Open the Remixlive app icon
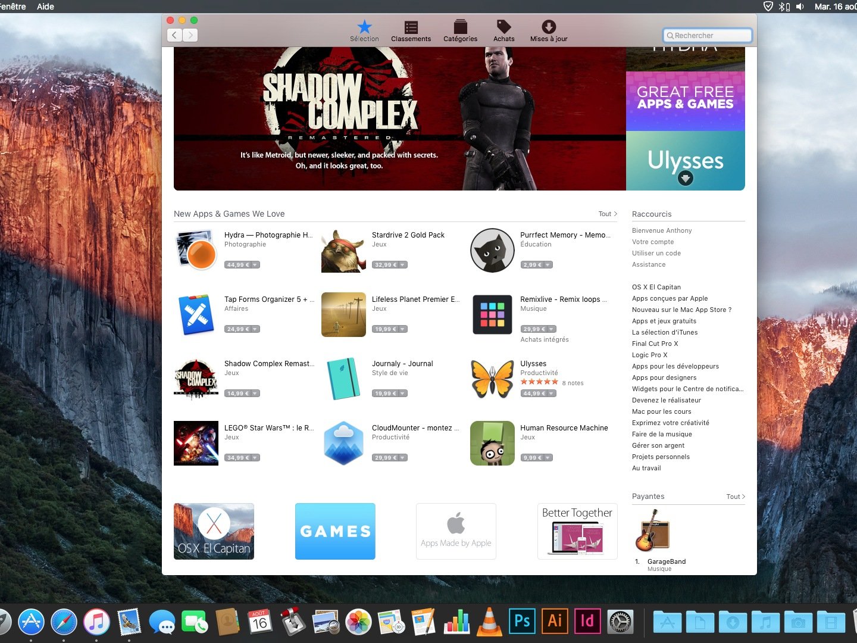Image resolution: width=857 pixels, height=643 pixels. coord(492,315)
